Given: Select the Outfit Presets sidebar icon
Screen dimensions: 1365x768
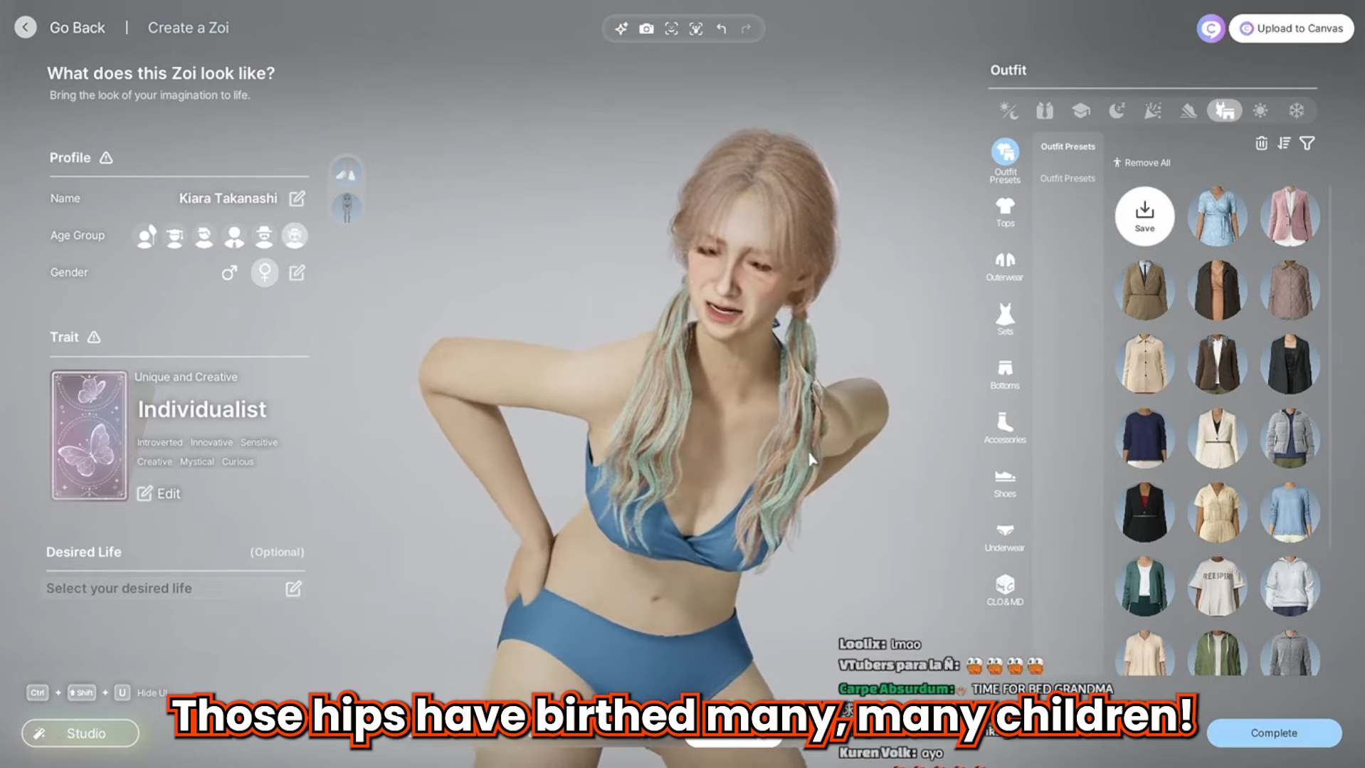Looking at the screenshot, I should [x=1005, y=161].
